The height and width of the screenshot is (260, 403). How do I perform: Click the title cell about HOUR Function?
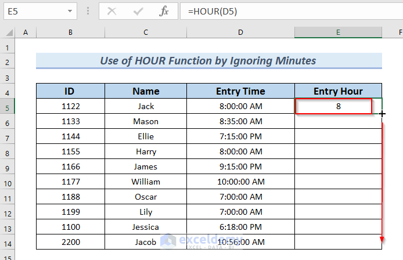208,61
